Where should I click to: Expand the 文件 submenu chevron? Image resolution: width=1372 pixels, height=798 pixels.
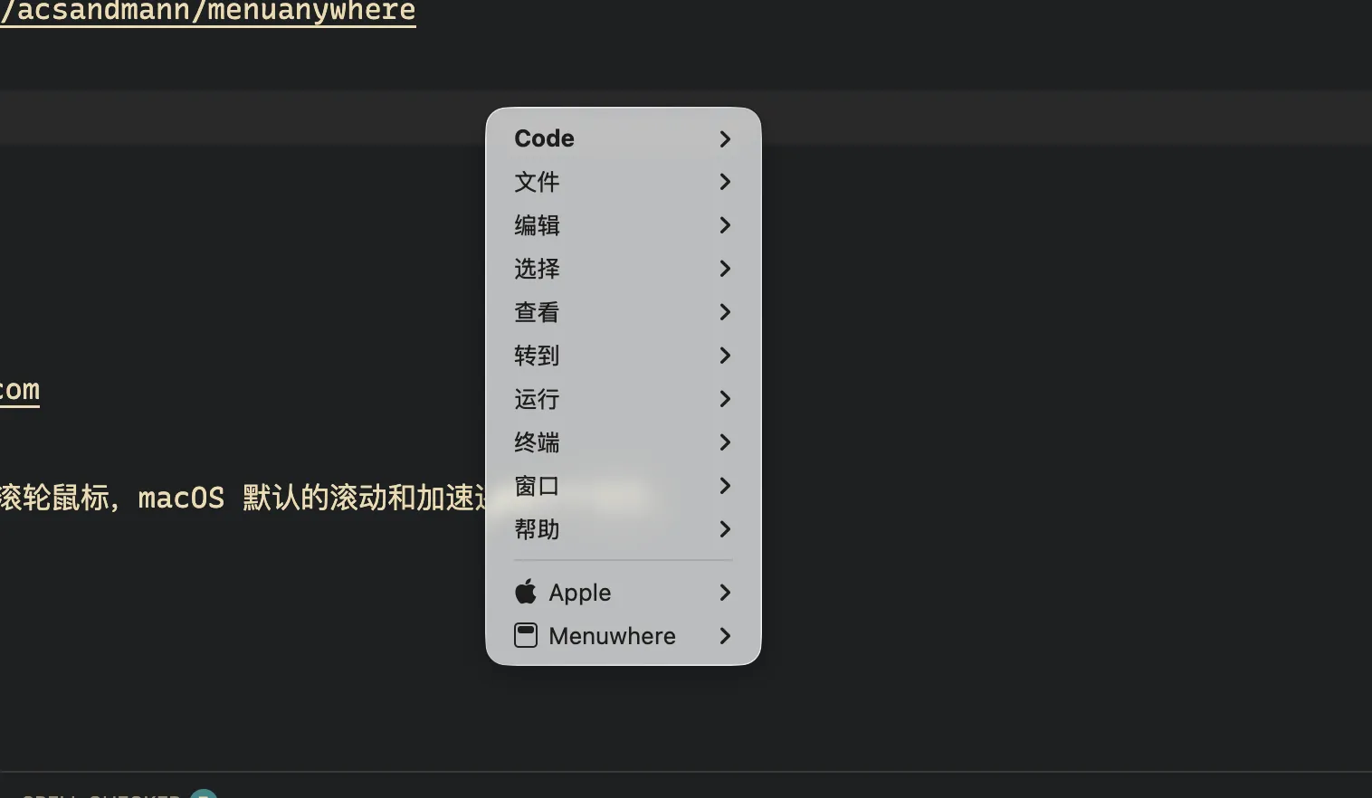coord(725,182)
